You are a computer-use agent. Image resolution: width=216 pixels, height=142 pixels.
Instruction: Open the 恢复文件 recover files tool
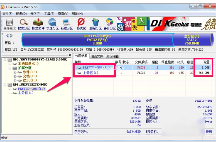(x=38, y=24)
